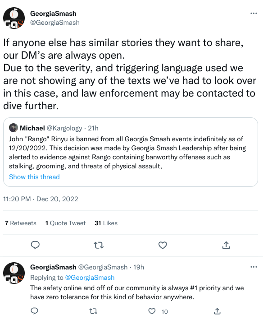This screenshot has width=263, height=320.
Task: Click reply icon on the 19h reply tweet
Action: (34, 311)
